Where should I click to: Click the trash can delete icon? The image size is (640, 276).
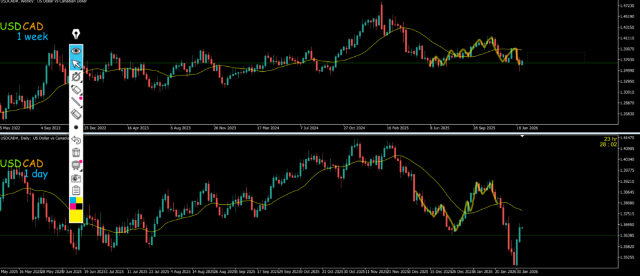click(76, 152)
